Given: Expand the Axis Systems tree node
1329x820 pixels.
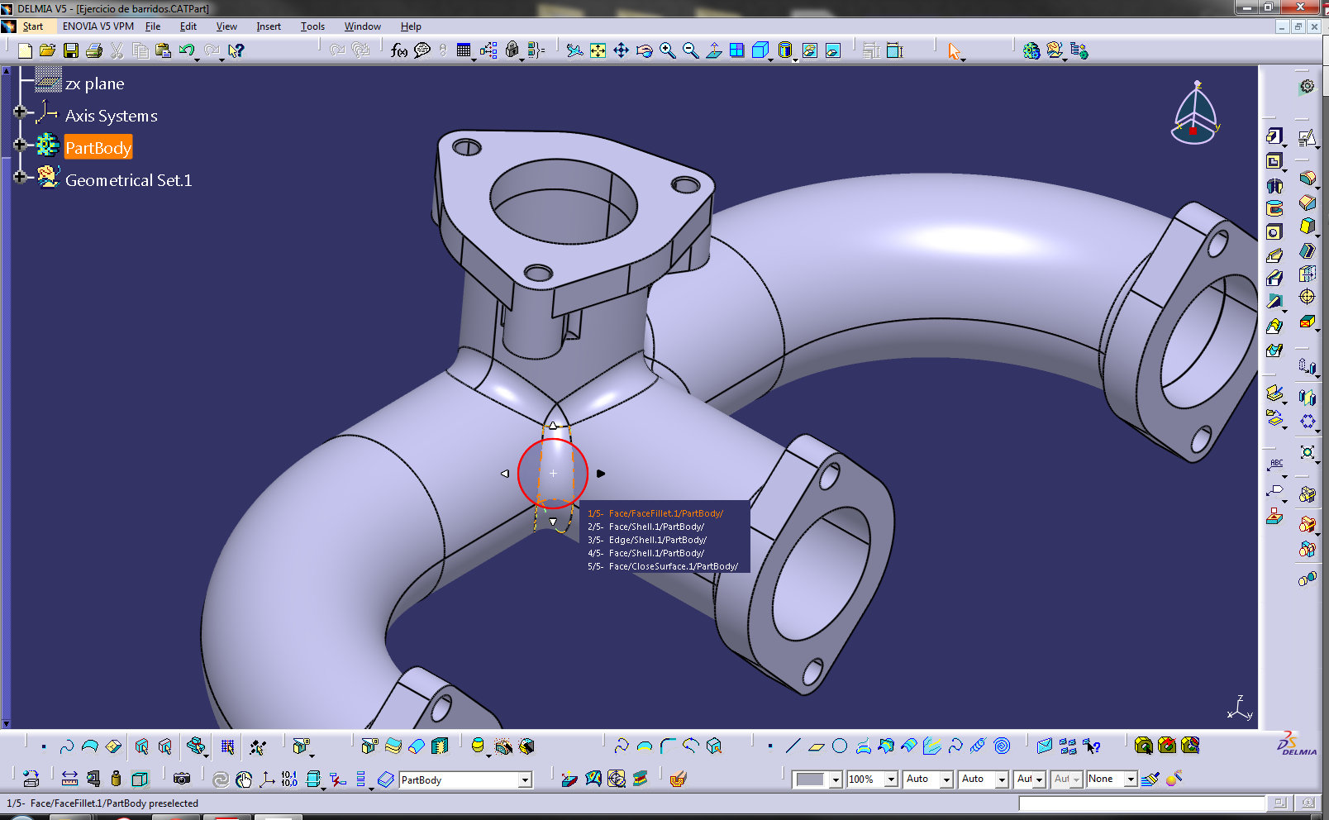Looking at the screenshot, I should click(19, 112).
